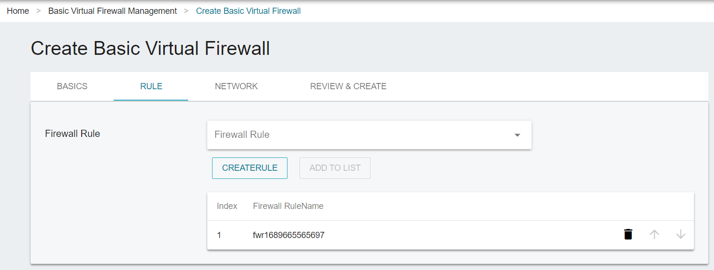This screenshot has width=714, height=270.
Task: Navigate to Home breadcrumb link
Action: (x=18, y=11)
